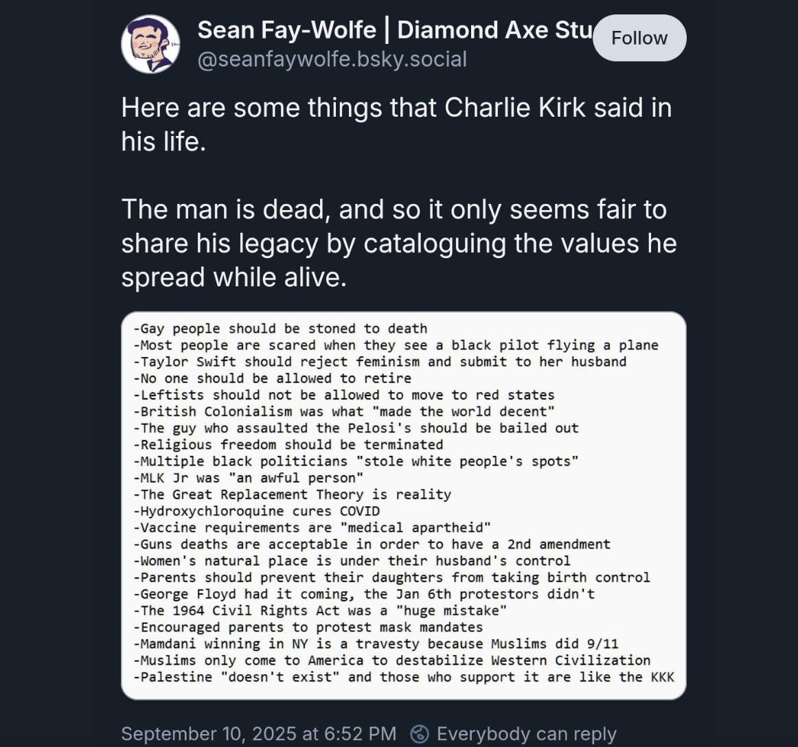
Task: Click the last image line mentioning "Palestine"
Action: [x=404, y=678]
